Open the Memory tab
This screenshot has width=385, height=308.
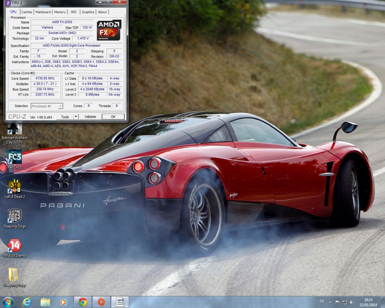pos(60,12)
